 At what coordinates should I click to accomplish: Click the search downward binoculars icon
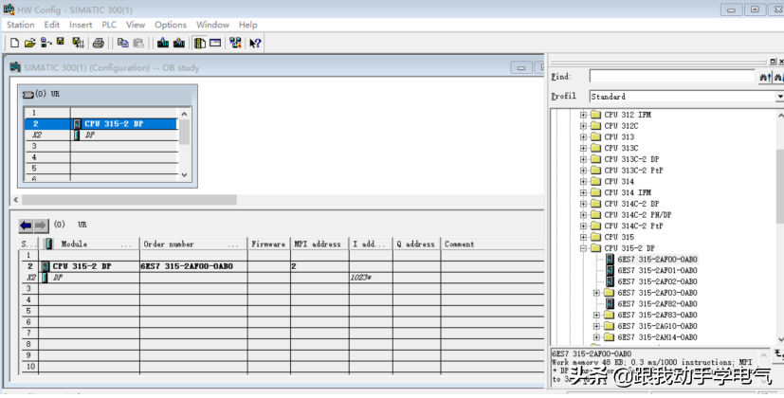(778, 77)
